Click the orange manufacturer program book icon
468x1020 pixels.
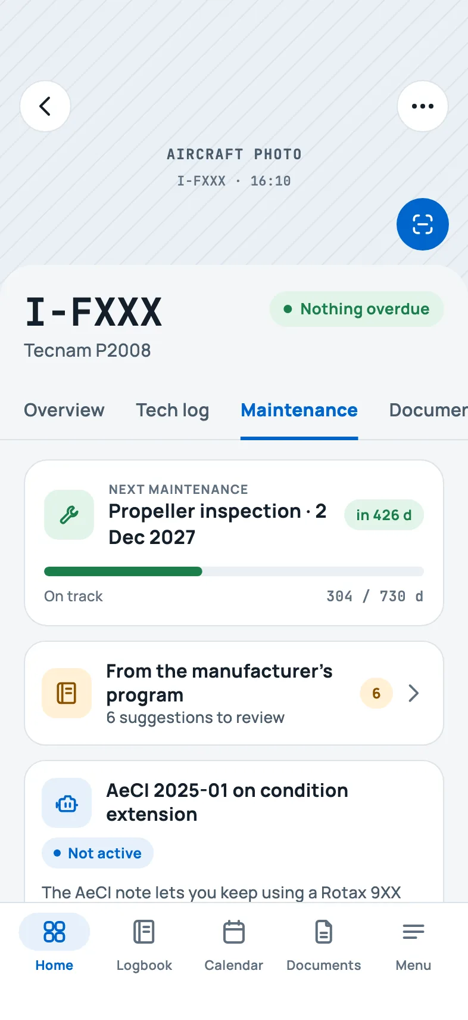point(67,693)
